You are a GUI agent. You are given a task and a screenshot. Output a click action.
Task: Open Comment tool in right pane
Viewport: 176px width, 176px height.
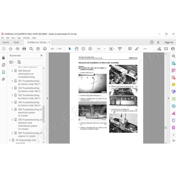tap(173, 85)
